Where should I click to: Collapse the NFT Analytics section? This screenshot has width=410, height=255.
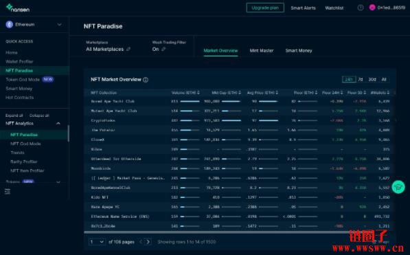click(58, 123)
